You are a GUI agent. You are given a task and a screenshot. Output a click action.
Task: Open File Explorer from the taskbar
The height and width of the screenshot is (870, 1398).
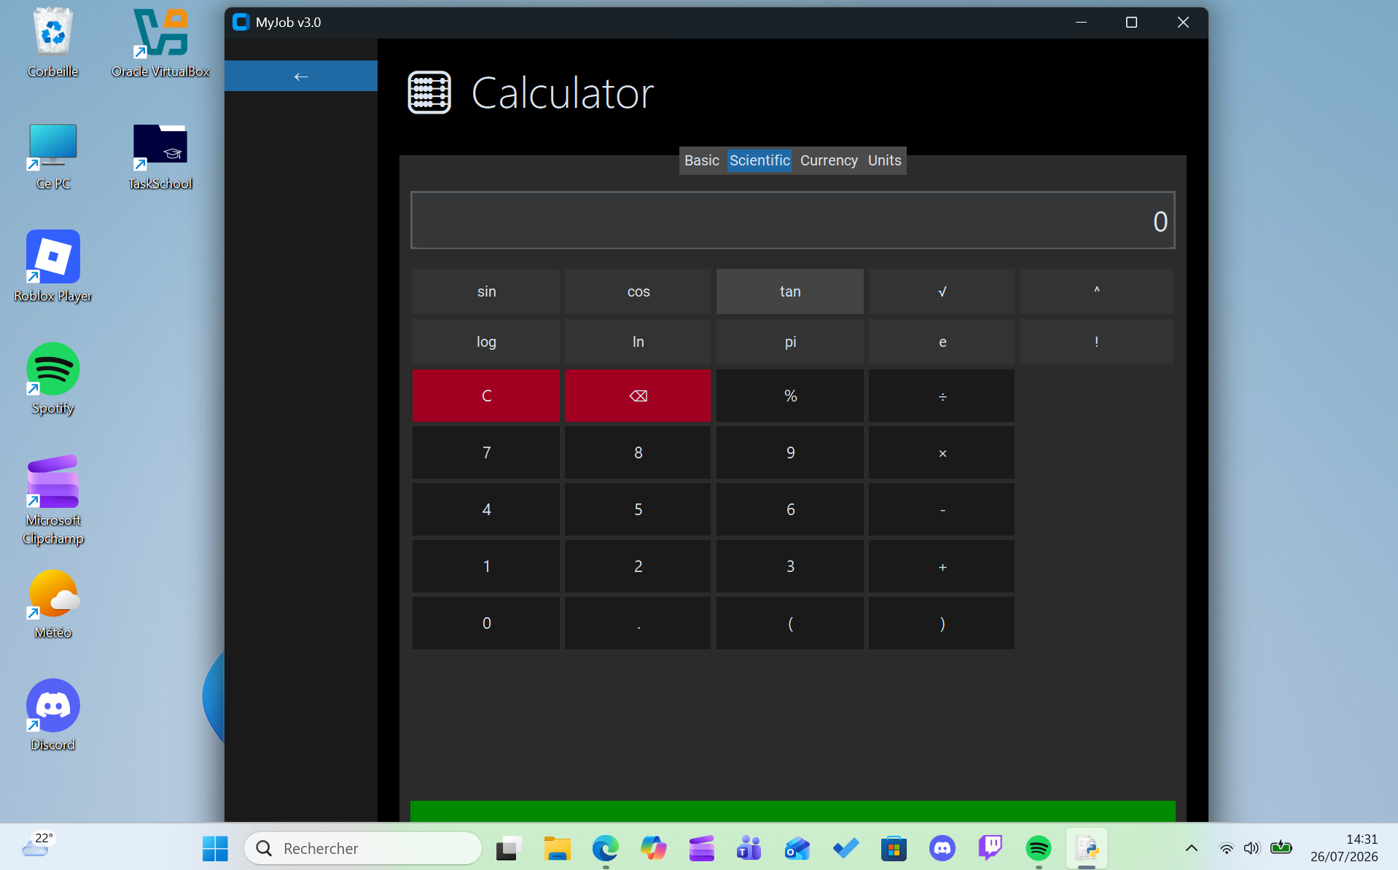557,848
